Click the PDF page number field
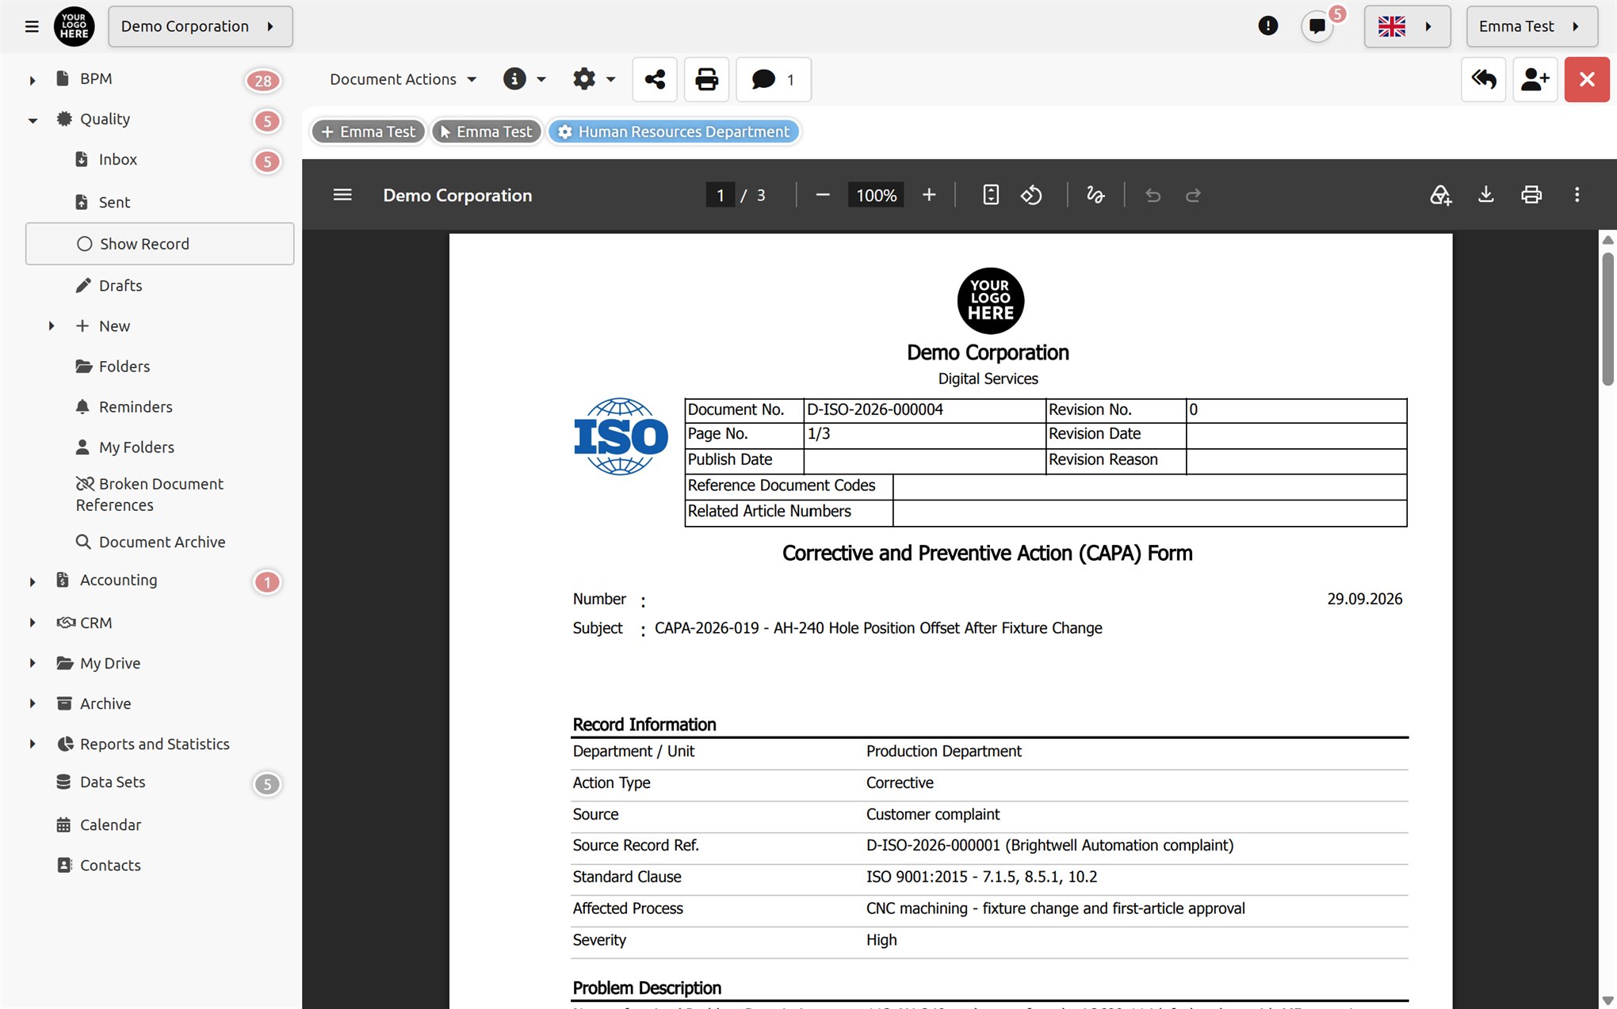This screenshot has height=1009, width=1617. click(x=720, y=195)
